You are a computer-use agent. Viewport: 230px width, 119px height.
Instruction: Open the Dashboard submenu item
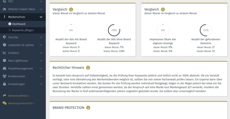(x=17, y=24)
